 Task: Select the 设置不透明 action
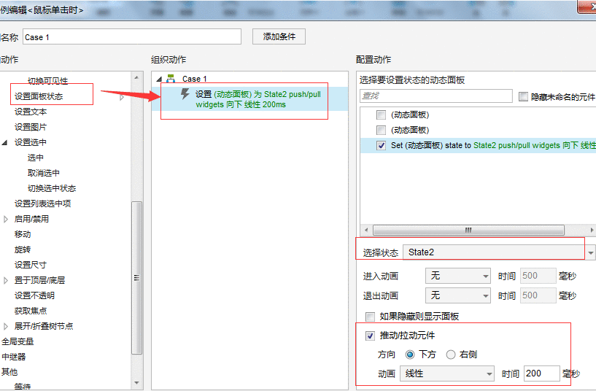pyautogui.click(x=34, y=295)
